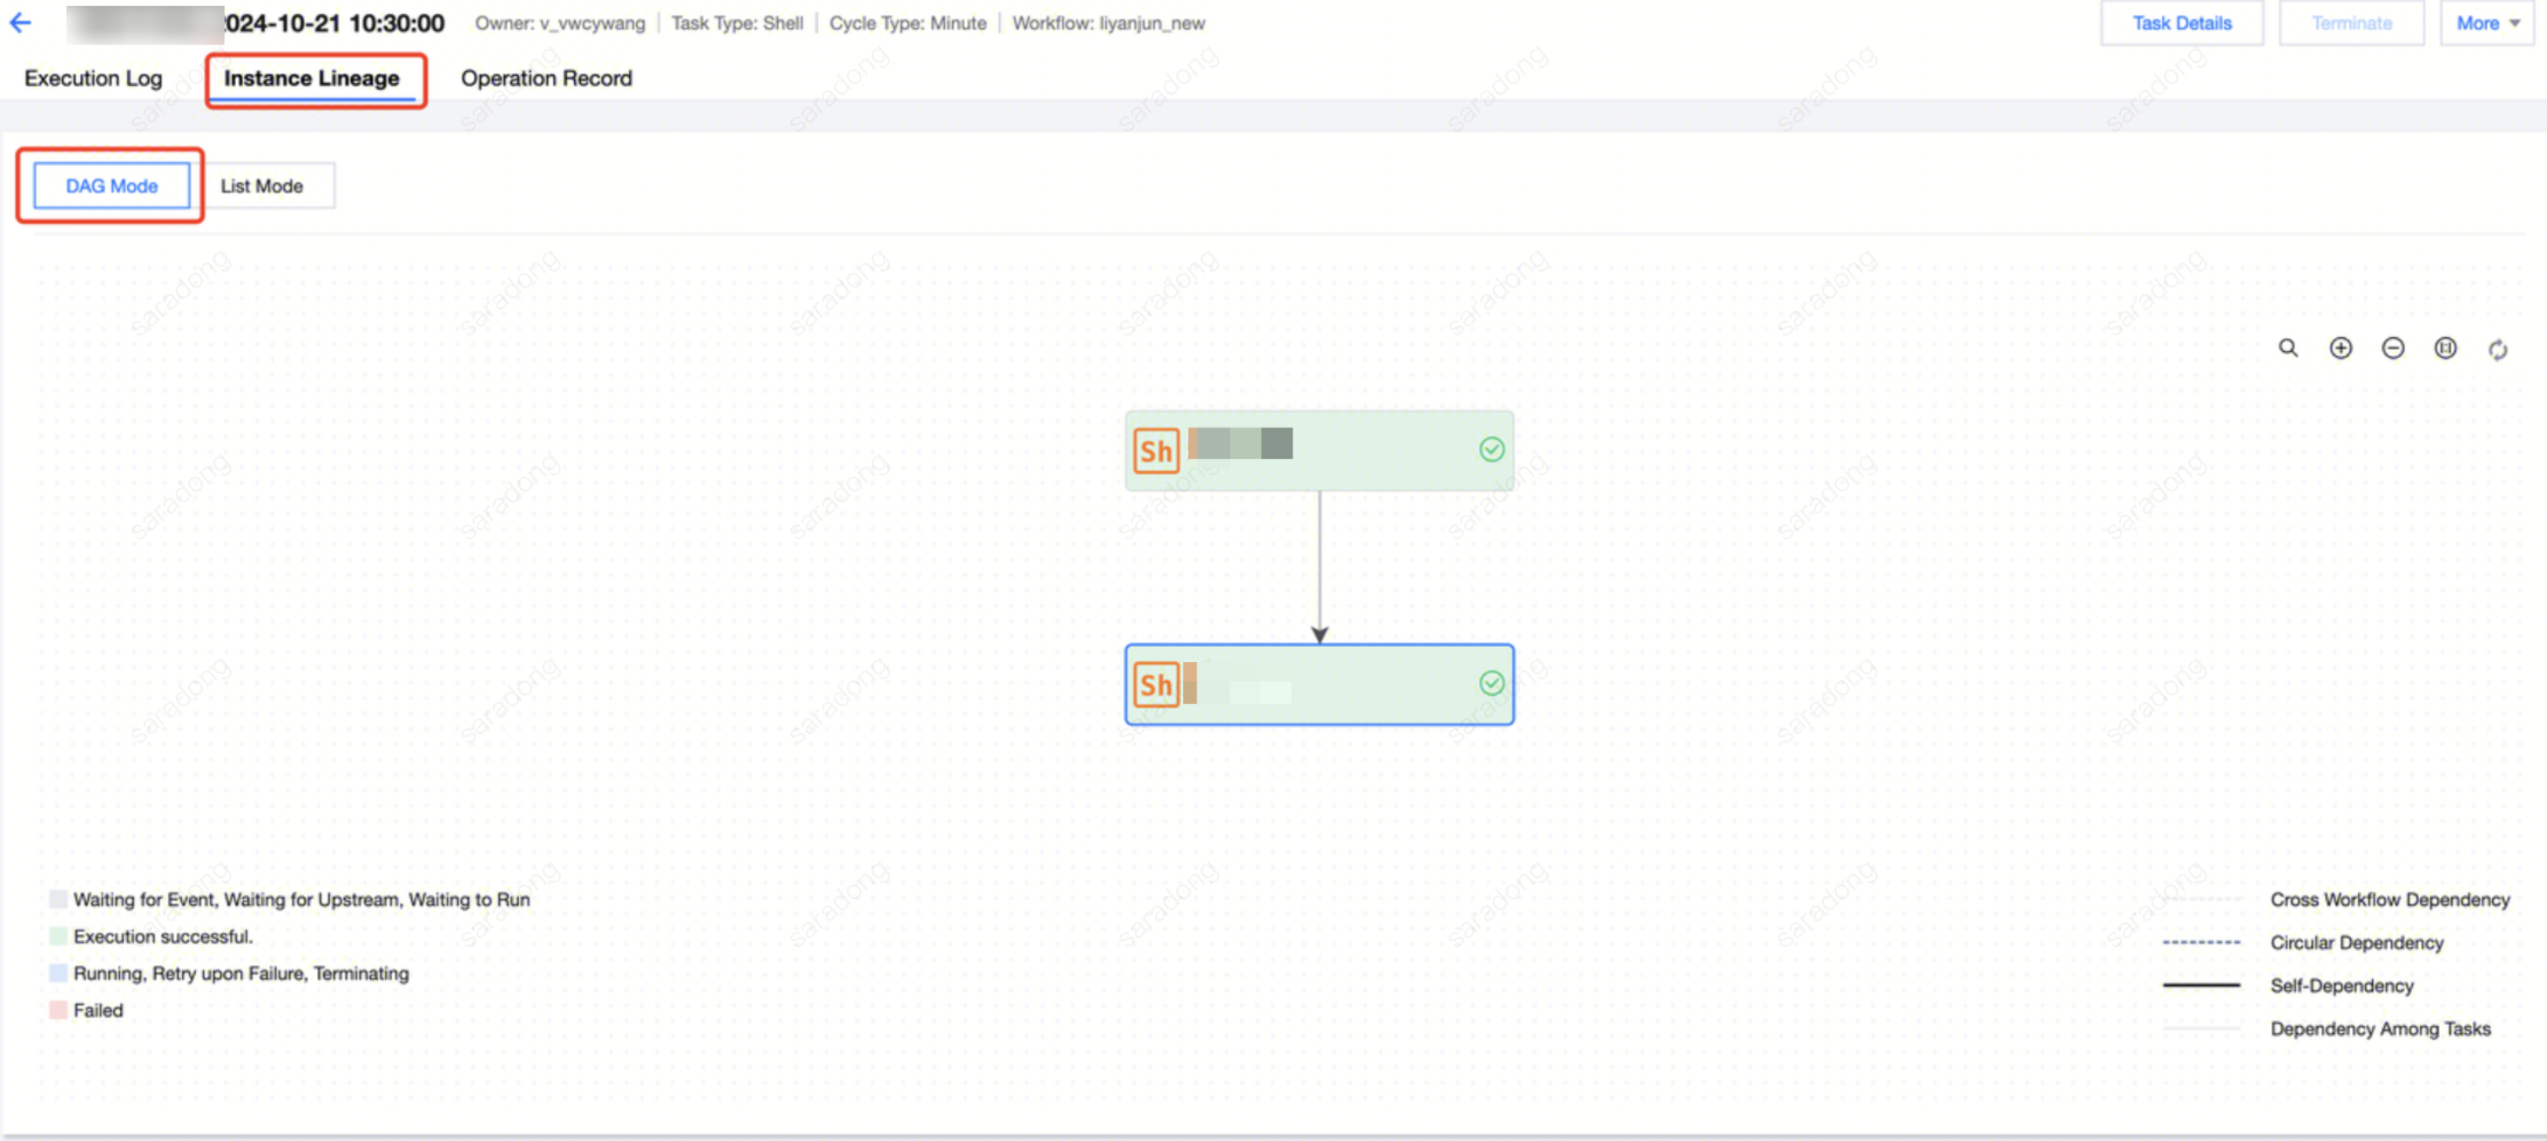
Task: Click the fit-to-canvas icon
Action: click(x=2445, y=348)
